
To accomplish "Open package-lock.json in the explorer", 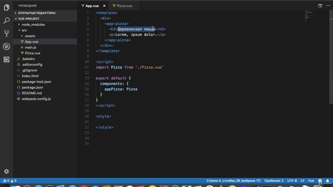I will [45, 82].
